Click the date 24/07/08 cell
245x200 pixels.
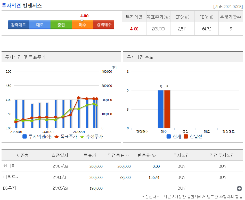coord(60,166)
